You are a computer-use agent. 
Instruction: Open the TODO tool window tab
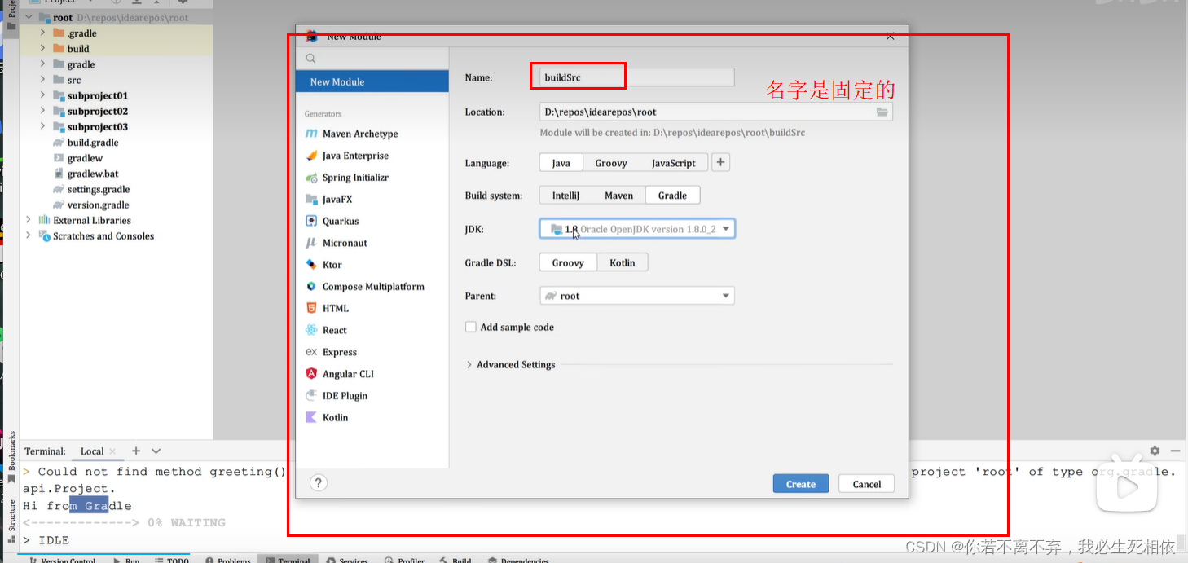point(171,561)
